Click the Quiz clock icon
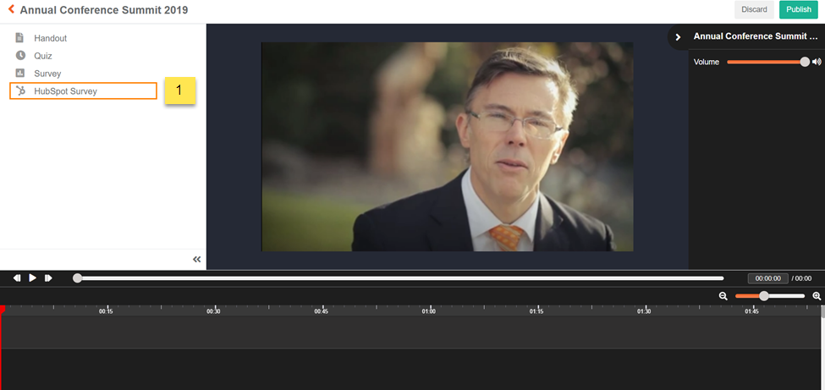 coord(20,56)
